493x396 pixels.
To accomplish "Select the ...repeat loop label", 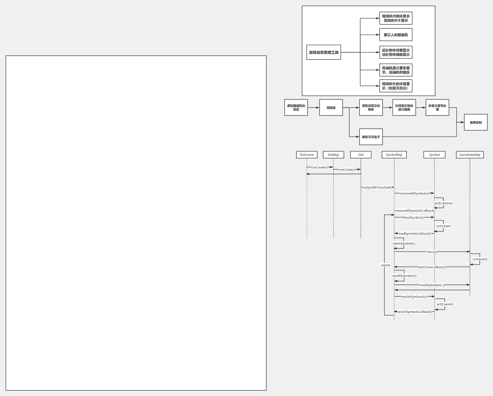I will 384,265.
